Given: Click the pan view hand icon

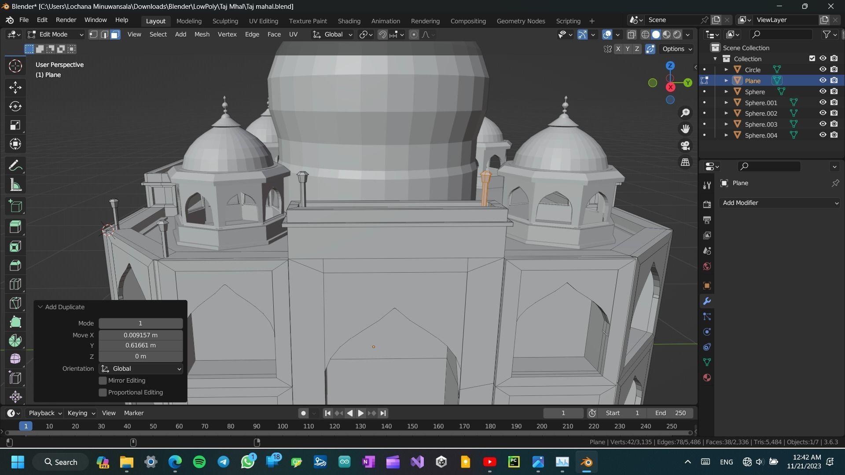Looking at the screenshot, I should [685, 129].
